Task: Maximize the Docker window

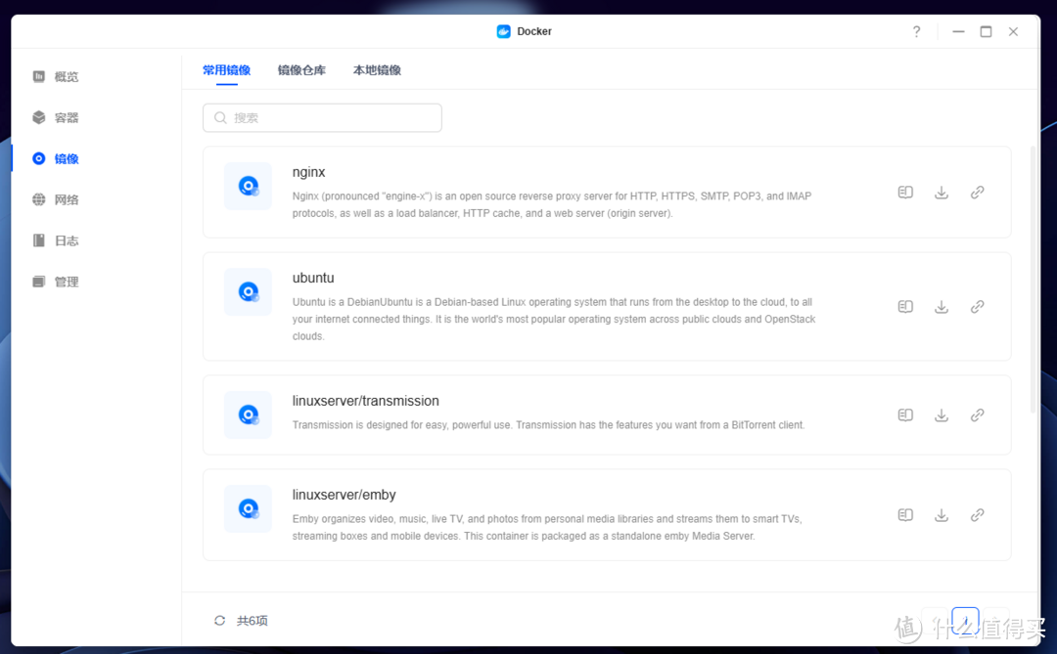Action: click(x=986, y=31)
